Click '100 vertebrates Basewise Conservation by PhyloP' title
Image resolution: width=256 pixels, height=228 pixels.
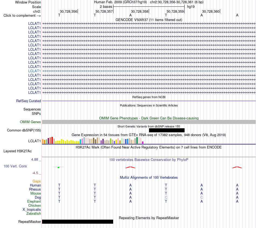[149, 160]
